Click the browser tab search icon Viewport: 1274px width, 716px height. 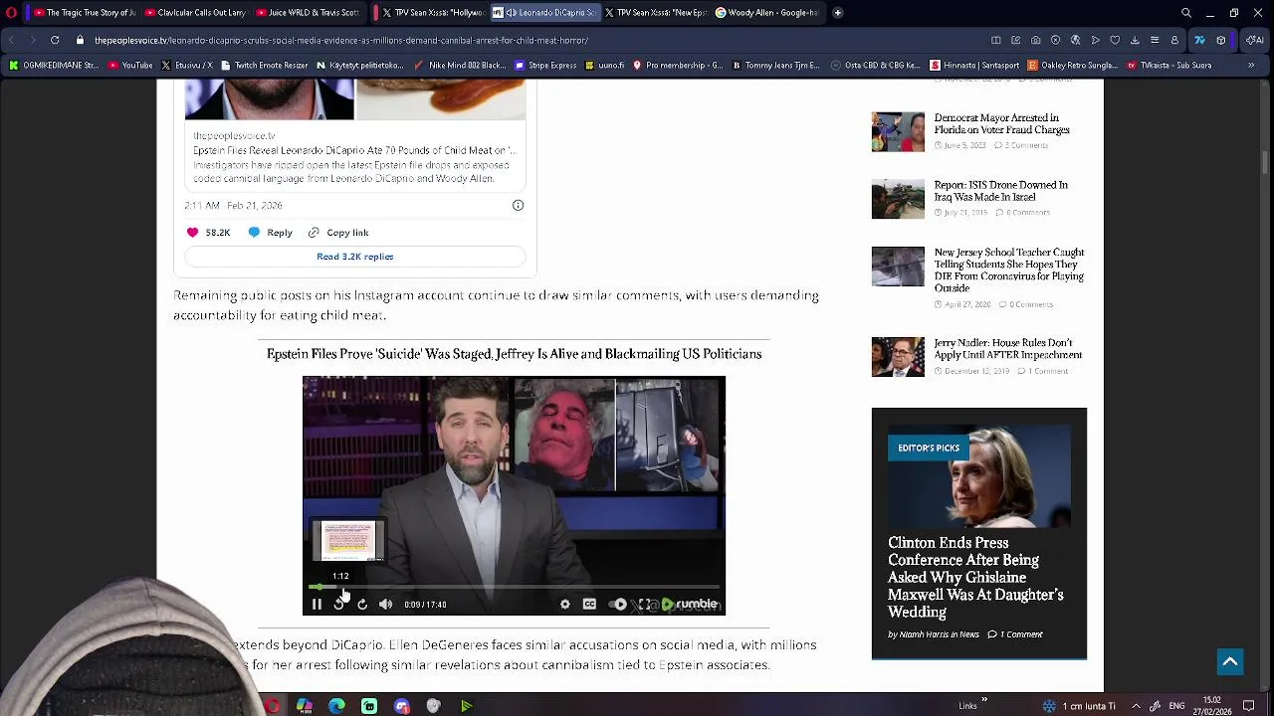pos(1186,13)
